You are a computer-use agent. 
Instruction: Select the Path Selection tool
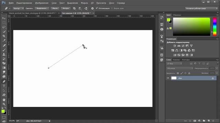[x=4, y=90]
